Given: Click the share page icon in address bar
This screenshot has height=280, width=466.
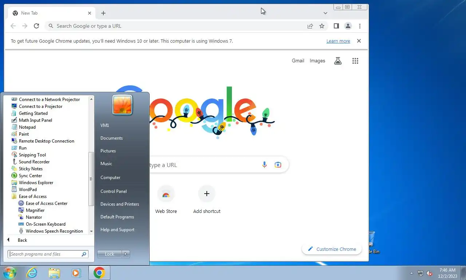Looking at the screenshot, I should coord(310,26).
